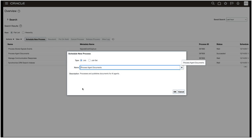Open Favorites star icon
252x138 pixels.
[x=225, y=3]
